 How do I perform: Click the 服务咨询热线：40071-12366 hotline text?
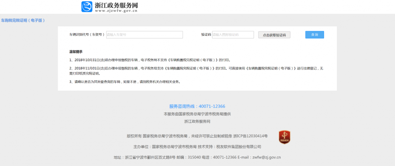click(x=197, y=106)
